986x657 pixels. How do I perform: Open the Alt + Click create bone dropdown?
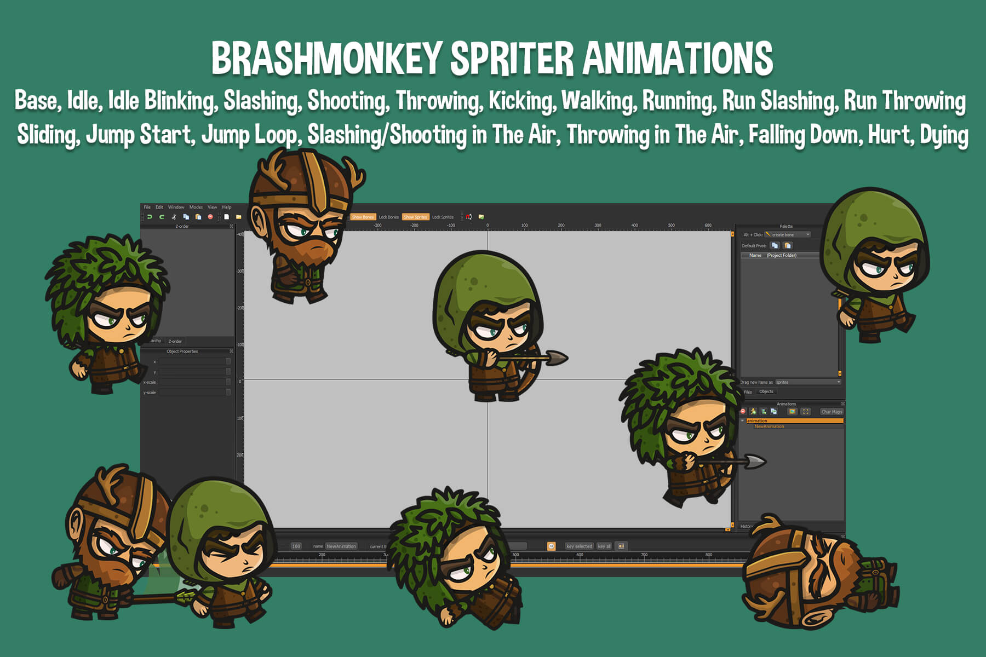[x=808, y=234]
